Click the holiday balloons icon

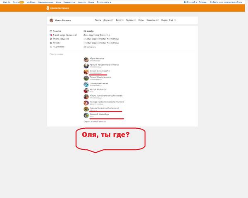point(51,35)
